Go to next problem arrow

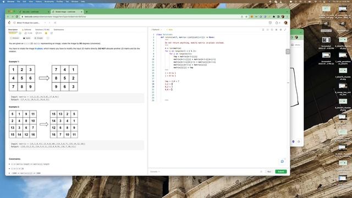tap(50, 23)
